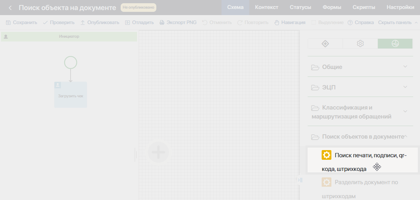Expand Классификация и маршрутизация обращений folder
Image resolution: width=420 pixels, height=200 pixels.
[360, 112]
